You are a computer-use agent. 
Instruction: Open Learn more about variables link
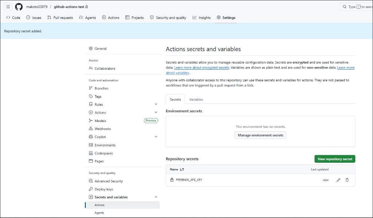(x=346, y=68)
